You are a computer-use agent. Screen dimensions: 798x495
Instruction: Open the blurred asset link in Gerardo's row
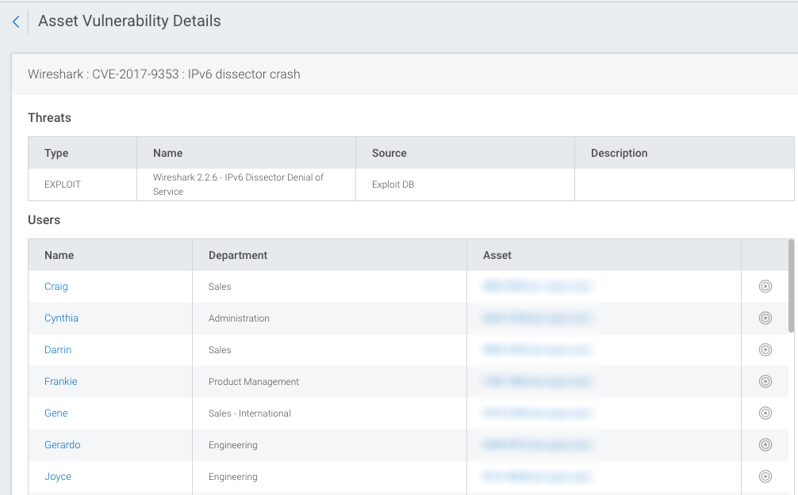tap(537, 445)
